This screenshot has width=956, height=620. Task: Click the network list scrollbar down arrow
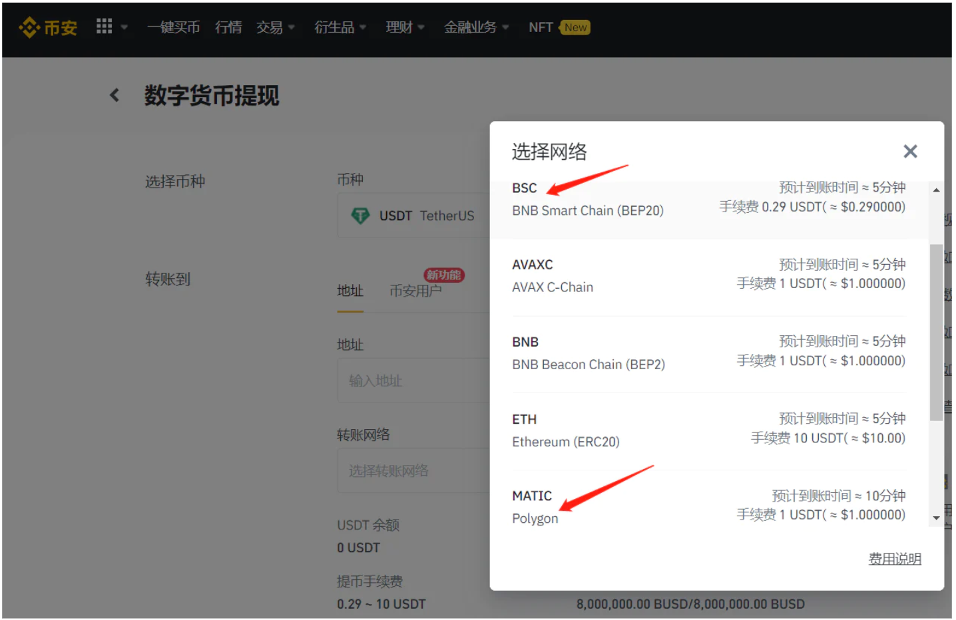click(936, 518)
